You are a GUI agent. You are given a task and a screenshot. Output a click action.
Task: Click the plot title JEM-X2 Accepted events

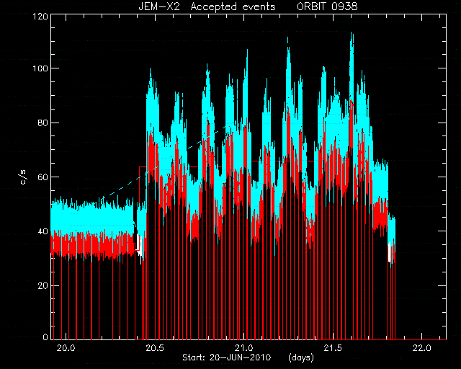[x=207, y=6]
